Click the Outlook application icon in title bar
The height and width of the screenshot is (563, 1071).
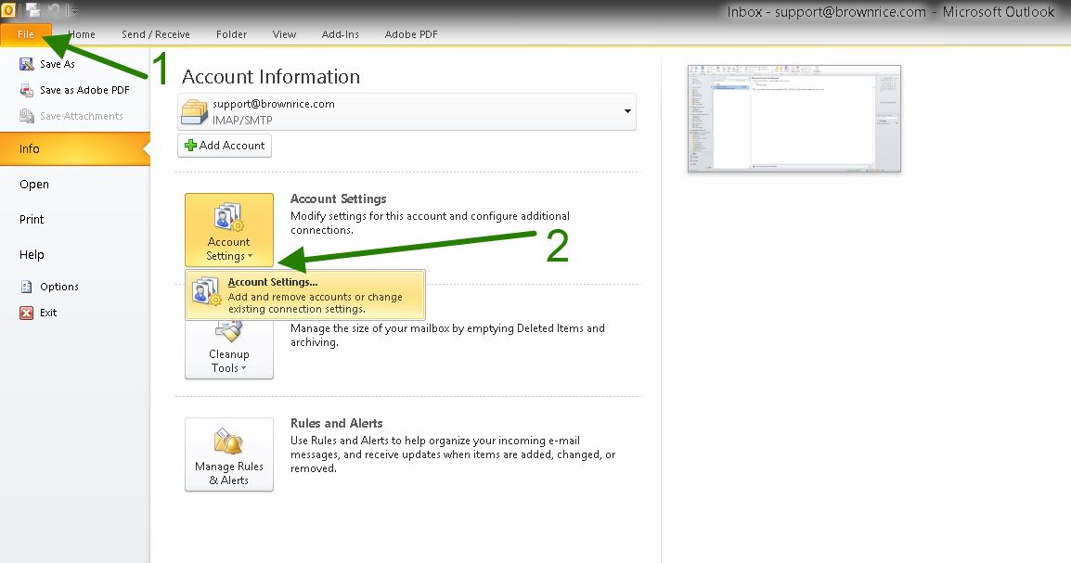pyautogui.click(x=8, y=10)
